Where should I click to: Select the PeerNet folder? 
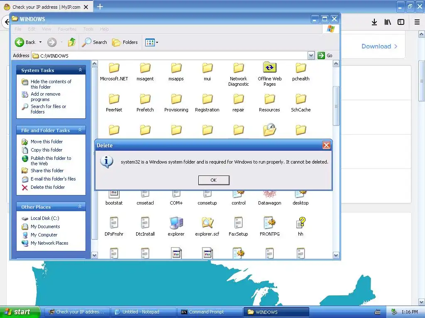114,103
